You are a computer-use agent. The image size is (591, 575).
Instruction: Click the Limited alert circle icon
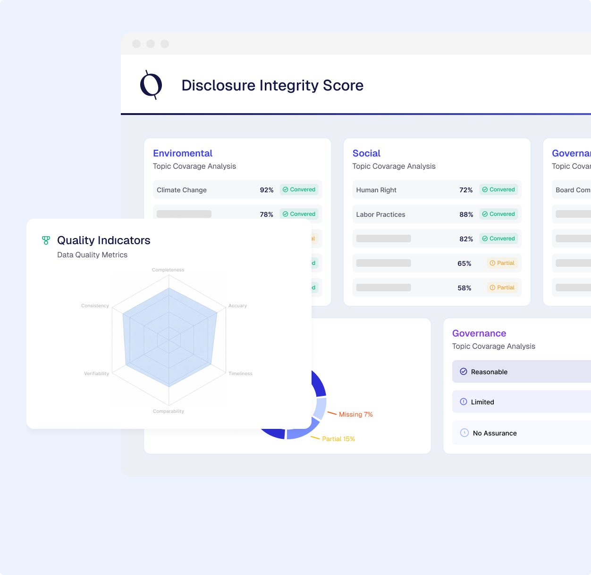tap(464, 402)
